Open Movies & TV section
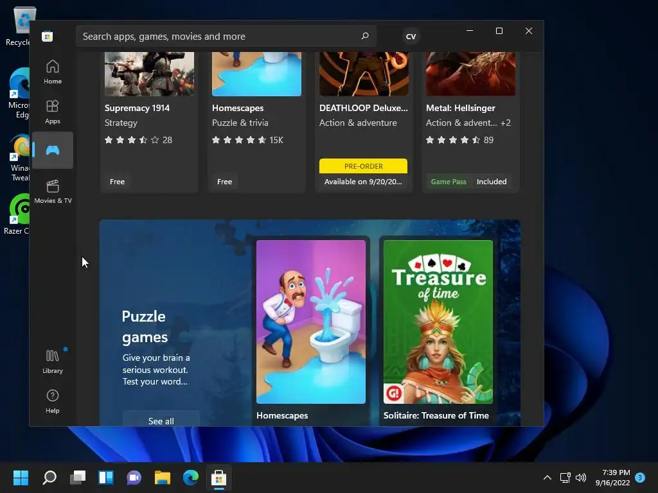This screenshot has height=493, width=658. point(53,191)
